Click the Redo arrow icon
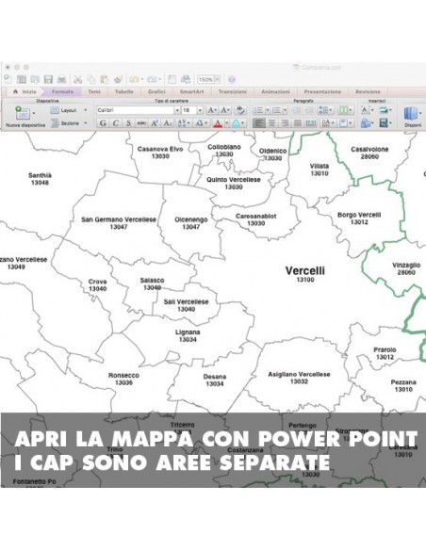This screenshot has width=426, height=550. pos(152,80)
